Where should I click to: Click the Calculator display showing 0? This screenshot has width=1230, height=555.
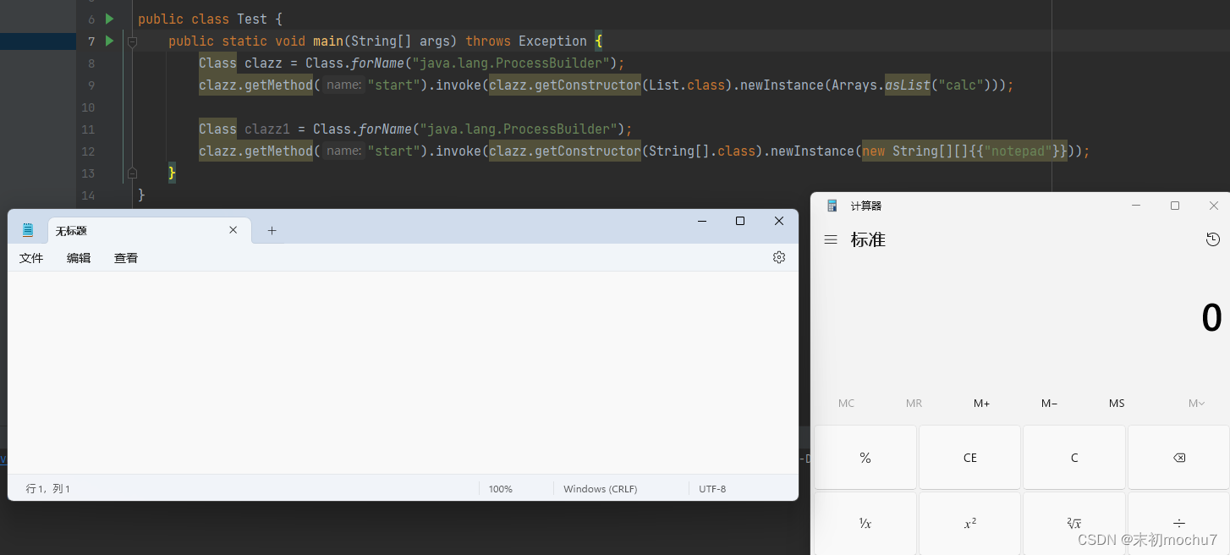point(1211,318)
